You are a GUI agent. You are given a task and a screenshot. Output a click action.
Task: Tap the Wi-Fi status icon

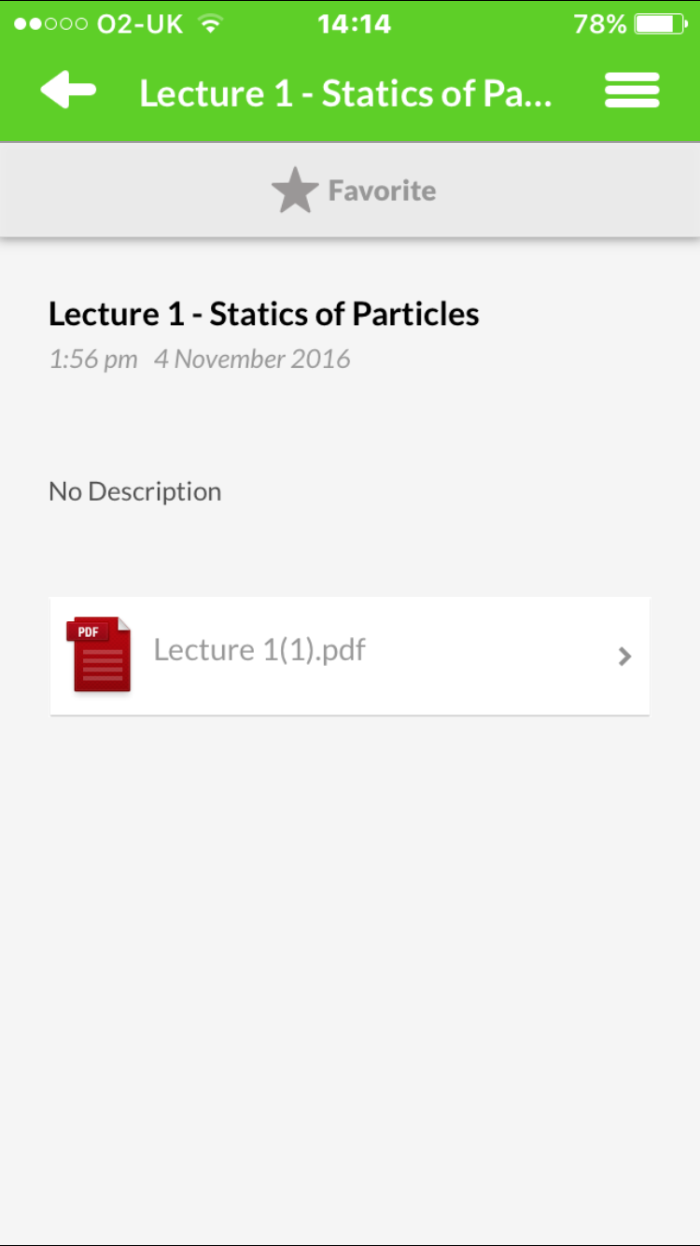point(212,24)
